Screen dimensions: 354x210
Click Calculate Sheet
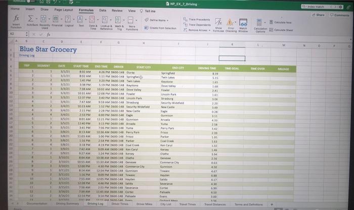click(281, 30)
